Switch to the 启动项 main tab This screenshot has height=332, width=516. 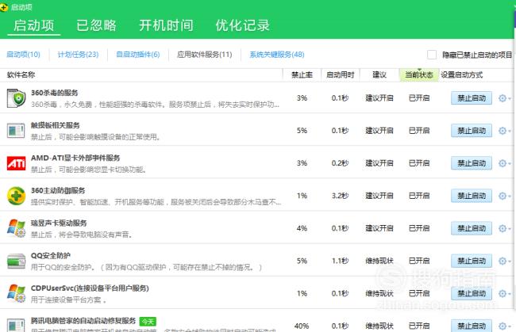[33, 25]
